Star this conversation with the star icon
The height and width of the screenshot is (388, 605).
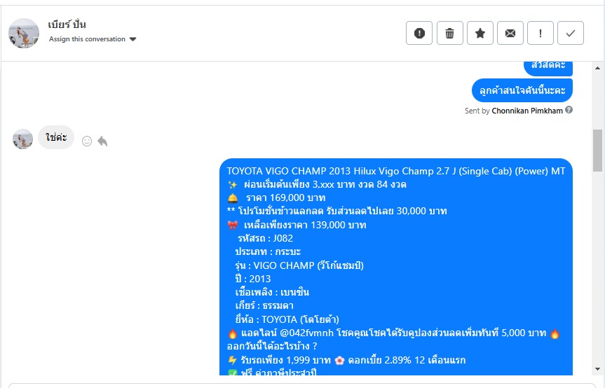click(480, 33)
